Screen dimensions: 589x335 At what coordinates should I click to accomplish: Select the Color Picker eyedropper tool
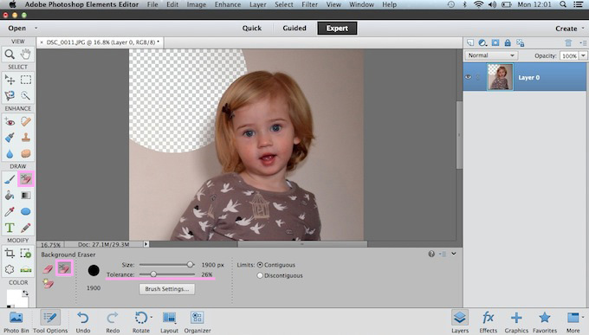[x=10, y=211]
